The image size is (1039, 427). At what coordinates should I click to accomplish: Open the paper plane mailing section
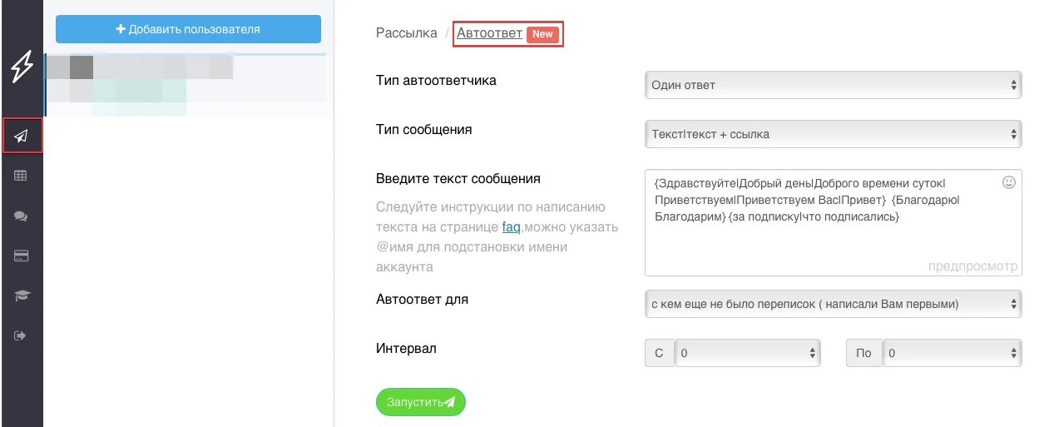(22, 136)
